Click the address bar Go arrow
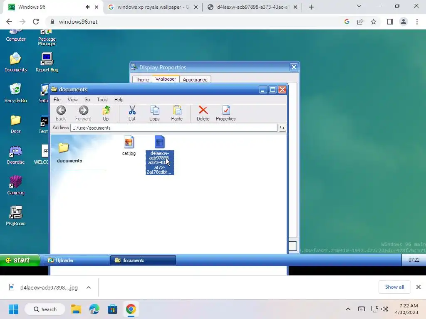The width and height of the screenshot is (426, 319). [x=282, y=128]
